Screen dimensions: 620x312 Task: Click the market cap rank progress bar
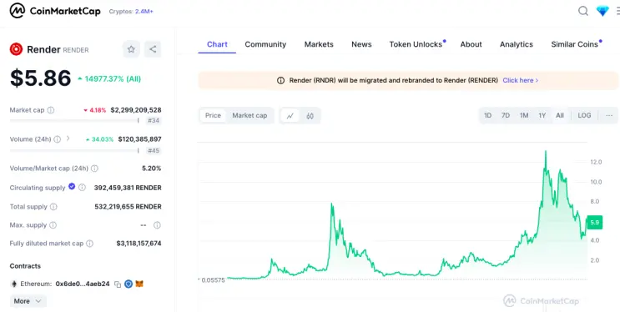(74, 120)
